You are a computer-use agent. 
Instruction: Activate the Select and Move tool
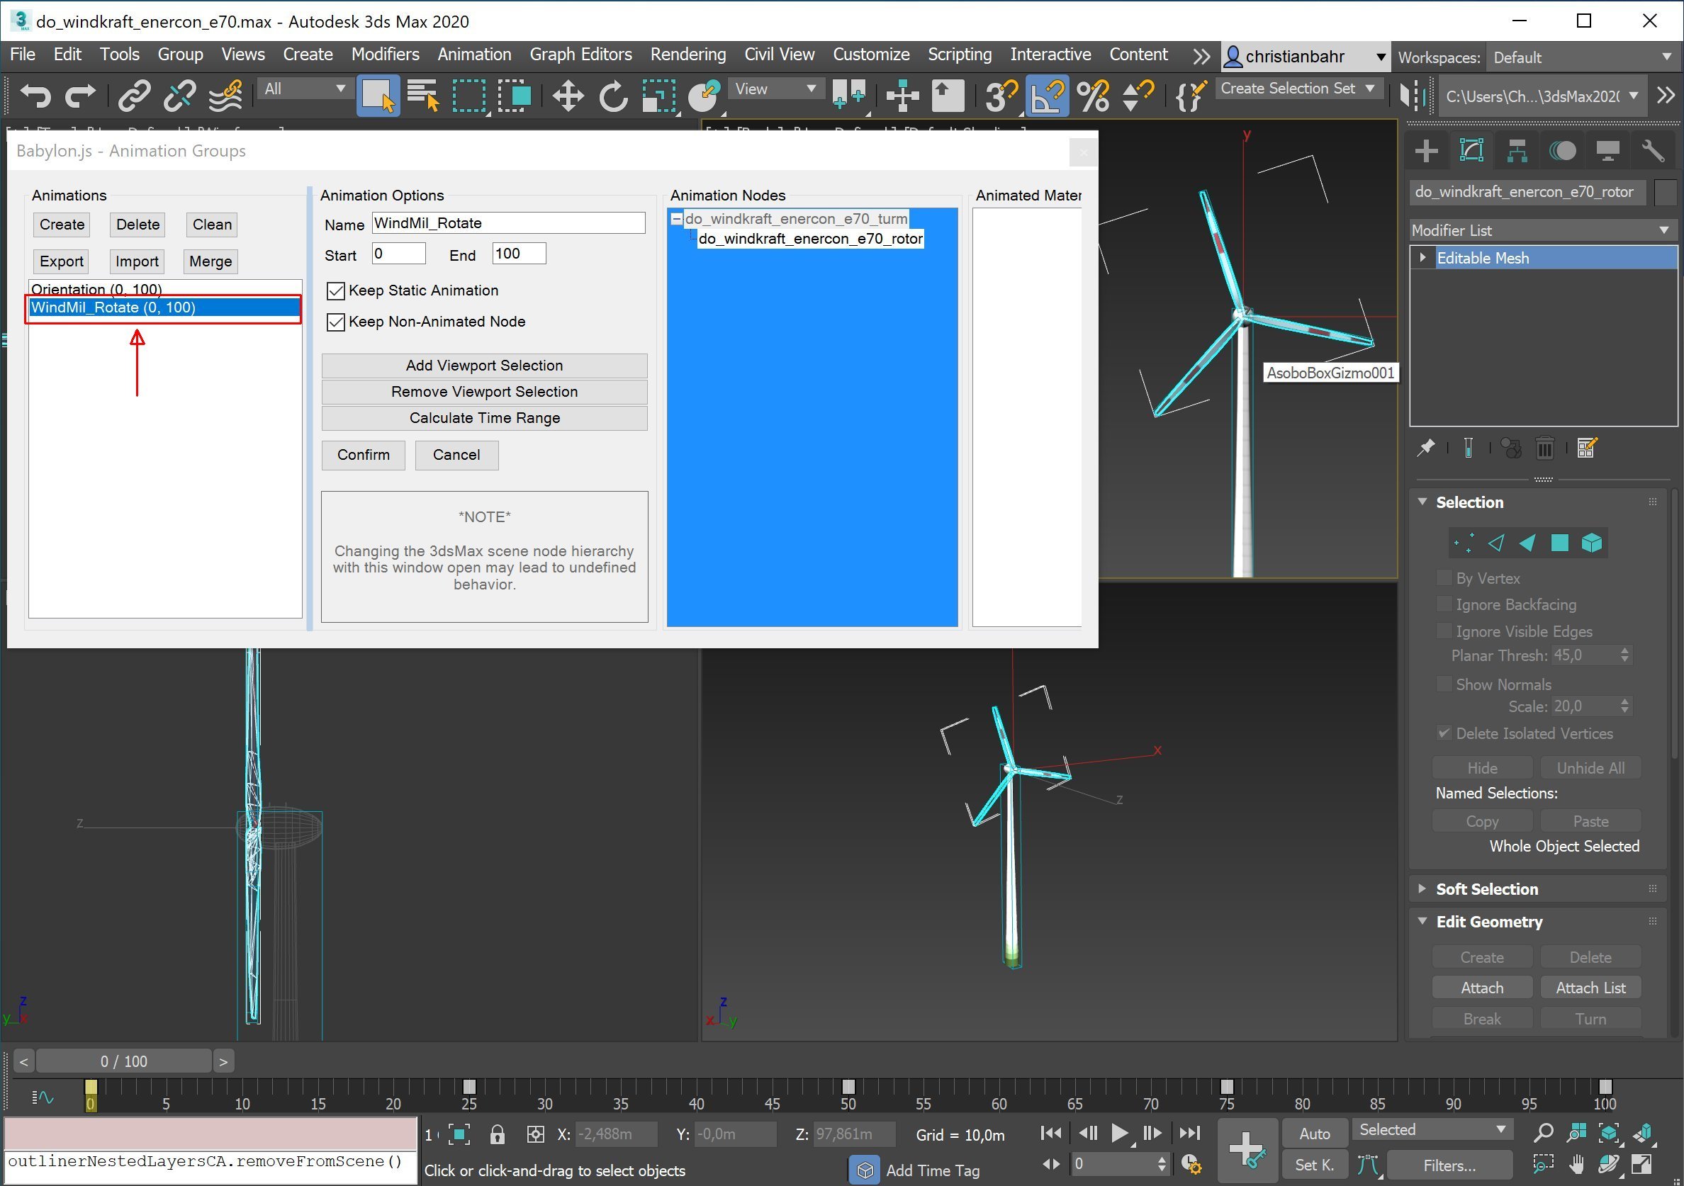click(568, 95)
